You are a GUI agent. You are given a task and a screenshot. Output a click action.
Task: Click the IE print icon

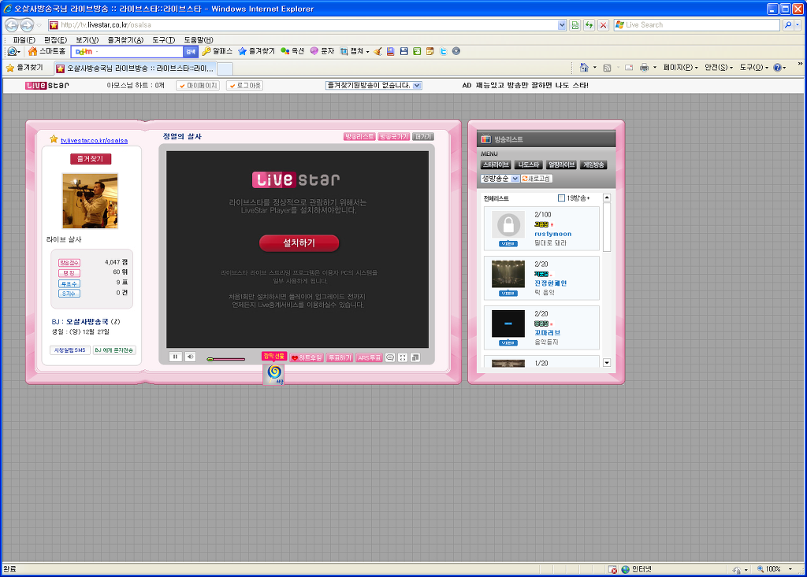tap(644, 68)
